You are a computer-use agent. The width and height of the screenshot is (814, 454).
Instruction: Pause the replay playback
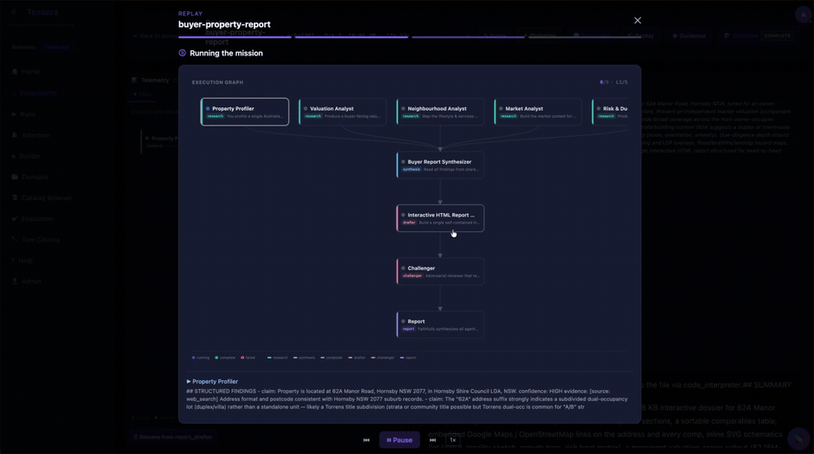pyautogui.click(x=399, y=440)
